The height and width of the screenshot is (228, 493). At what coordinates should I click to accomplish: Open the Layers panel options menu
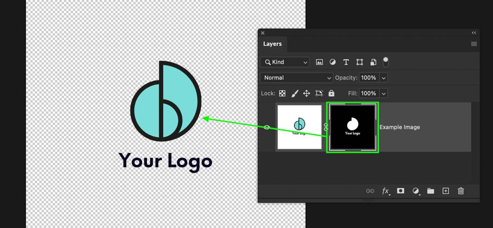pos(474,44)
